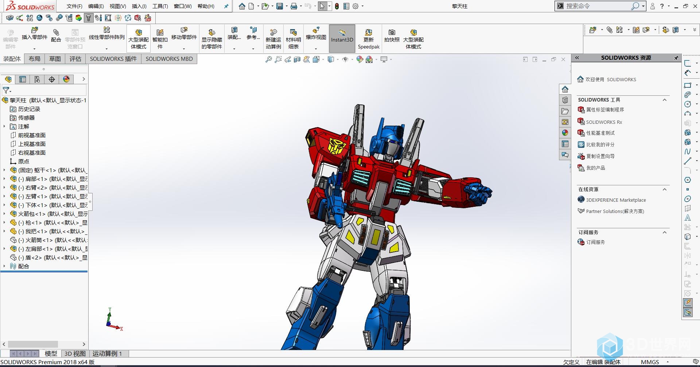This screenshot has width=700, height=367.
Task: Open dropdown under Insert Components (插入零部件)
Action: click(x=35, y=48)
